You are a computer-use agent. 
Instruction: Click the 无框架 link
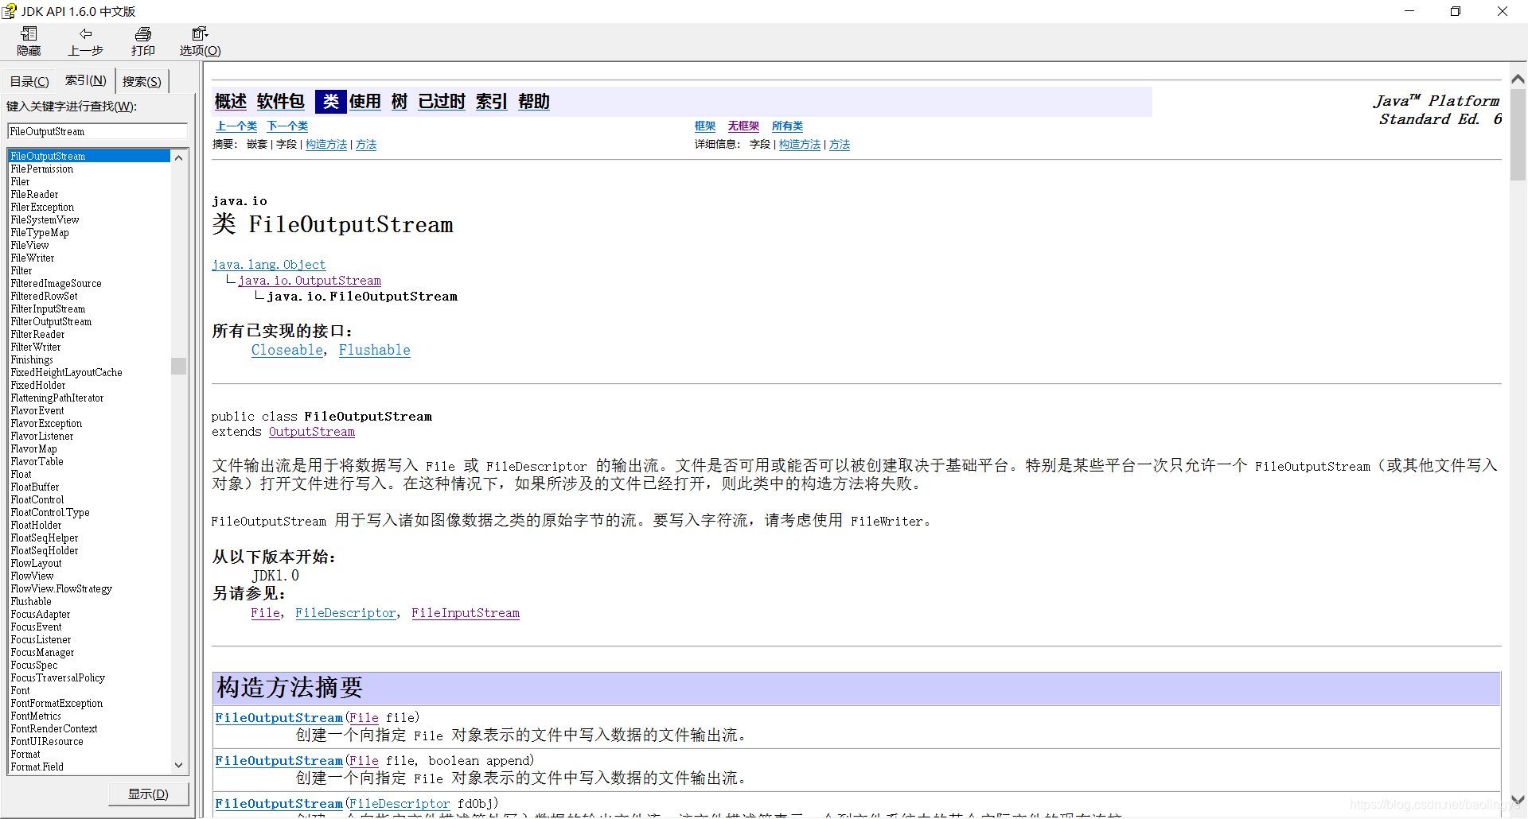click(x=743, y=126)
